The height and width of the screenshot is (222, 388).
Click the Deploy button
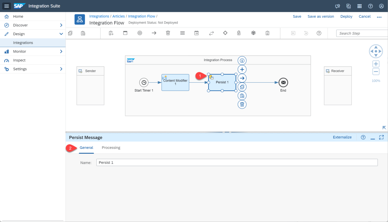[x=346, y=16]
